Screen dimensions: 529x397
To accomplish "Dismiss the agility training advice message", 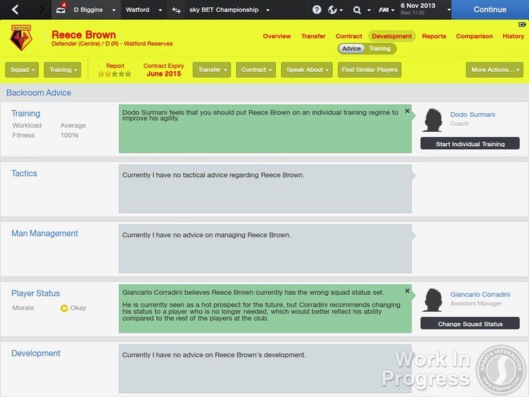I will [x=407, y=111].
